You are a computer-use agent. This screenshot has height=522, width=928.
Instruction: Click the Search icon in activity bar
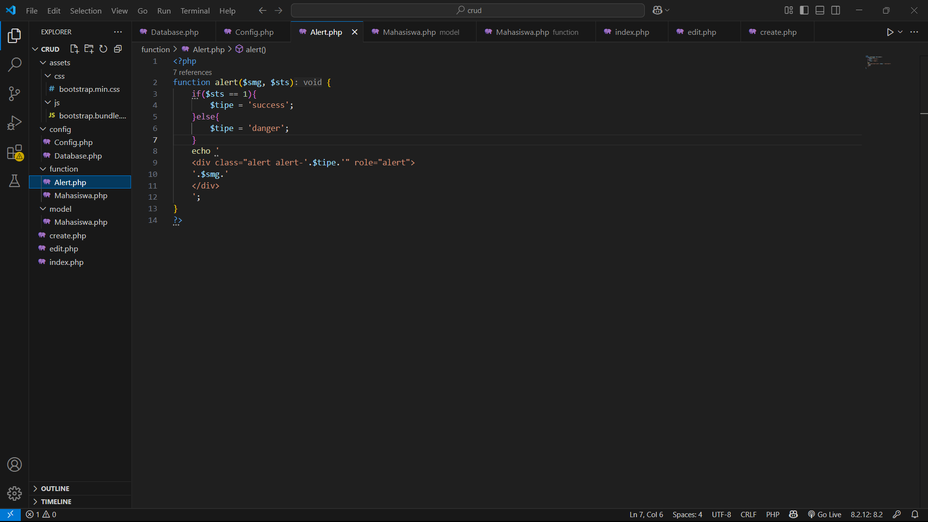point(14,64)
